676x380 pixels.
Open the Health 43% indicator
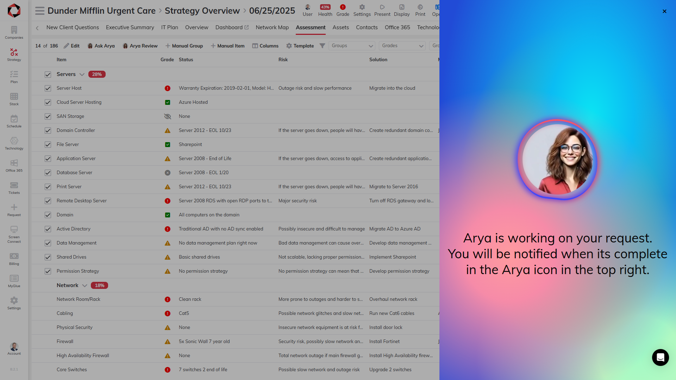point(325,10)
